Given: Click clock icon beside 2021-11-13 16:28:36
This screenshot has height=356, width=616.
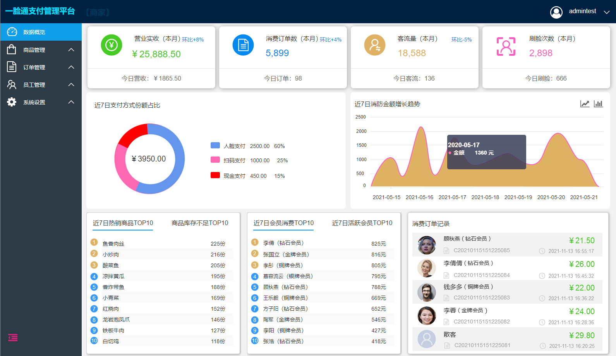Looking at the screenshot, I should tap(542, 322).
